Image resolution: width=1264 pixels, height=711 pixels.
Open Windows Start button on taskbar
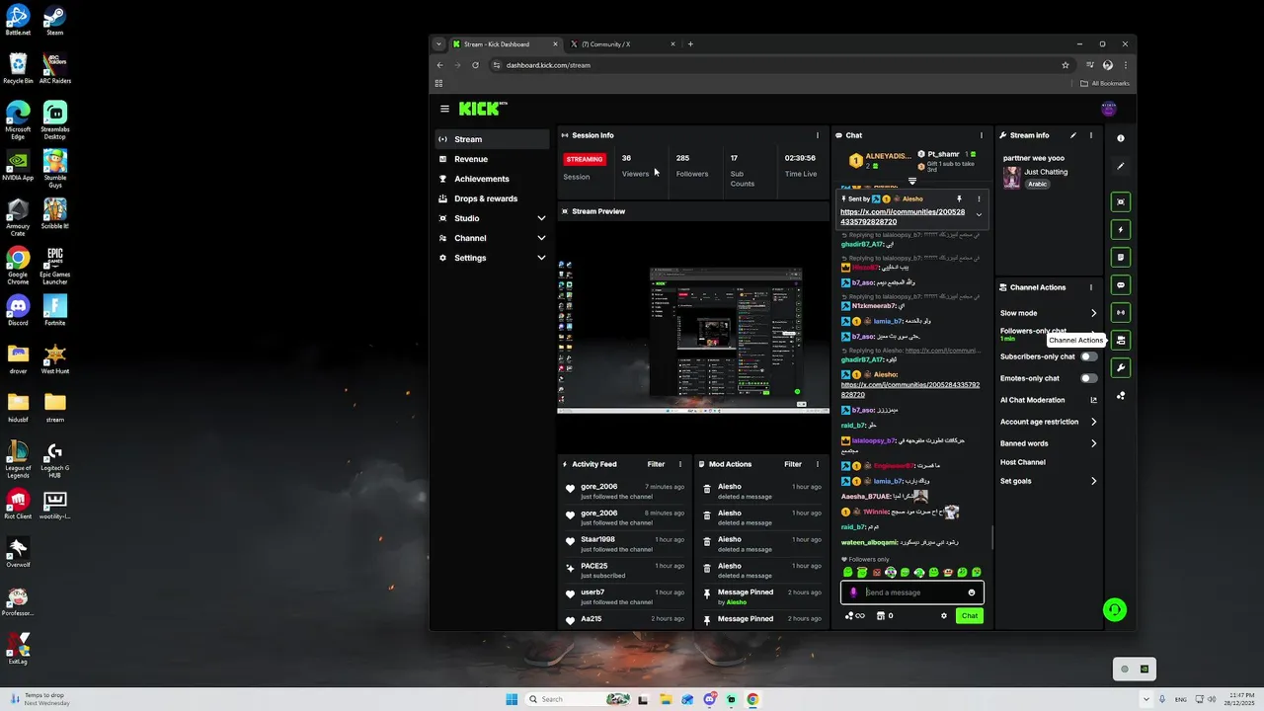512,699
